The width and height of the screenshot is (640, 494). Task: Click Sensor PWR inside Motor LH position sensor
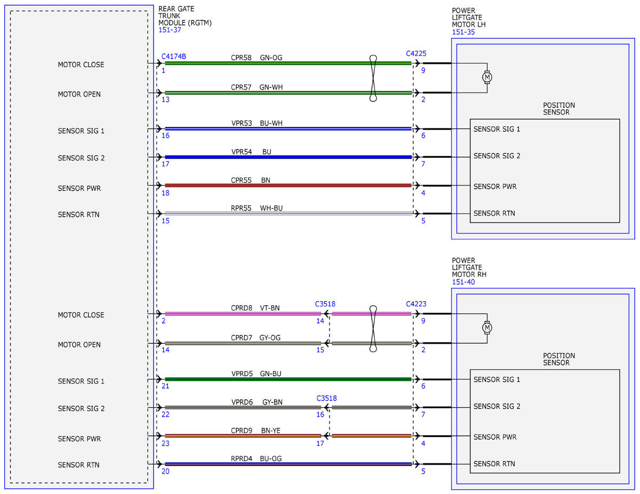click(x=495, y=187)
